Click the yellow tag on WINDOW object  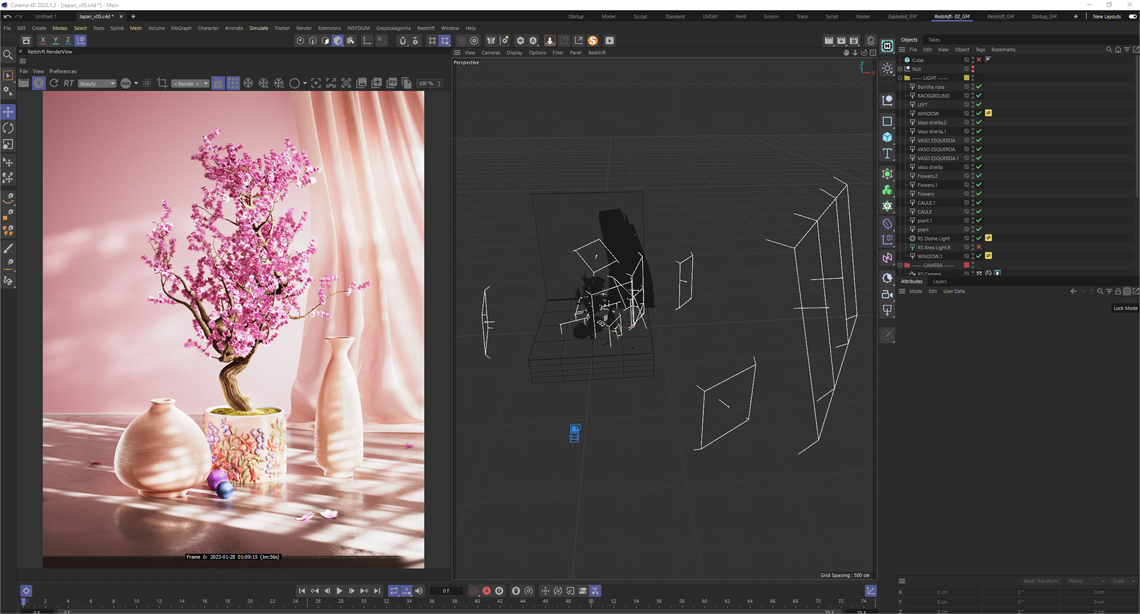point(989,113)
